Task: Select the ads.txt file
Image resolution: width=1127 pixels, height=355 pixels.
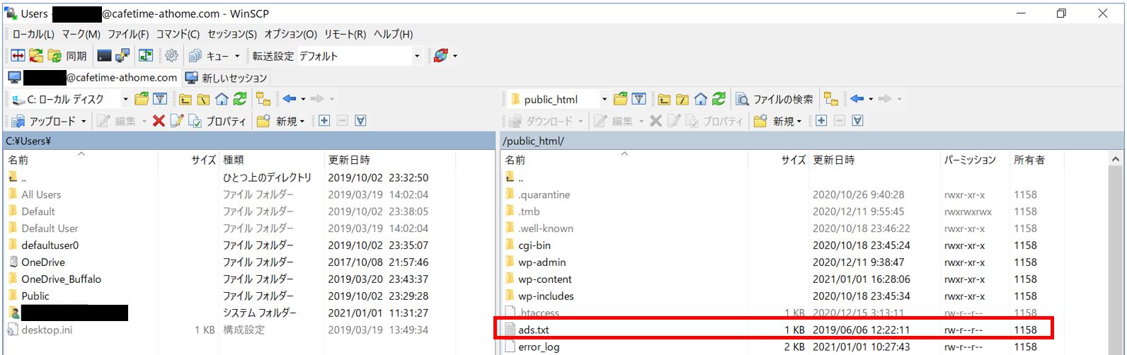Action: (534, 330)
